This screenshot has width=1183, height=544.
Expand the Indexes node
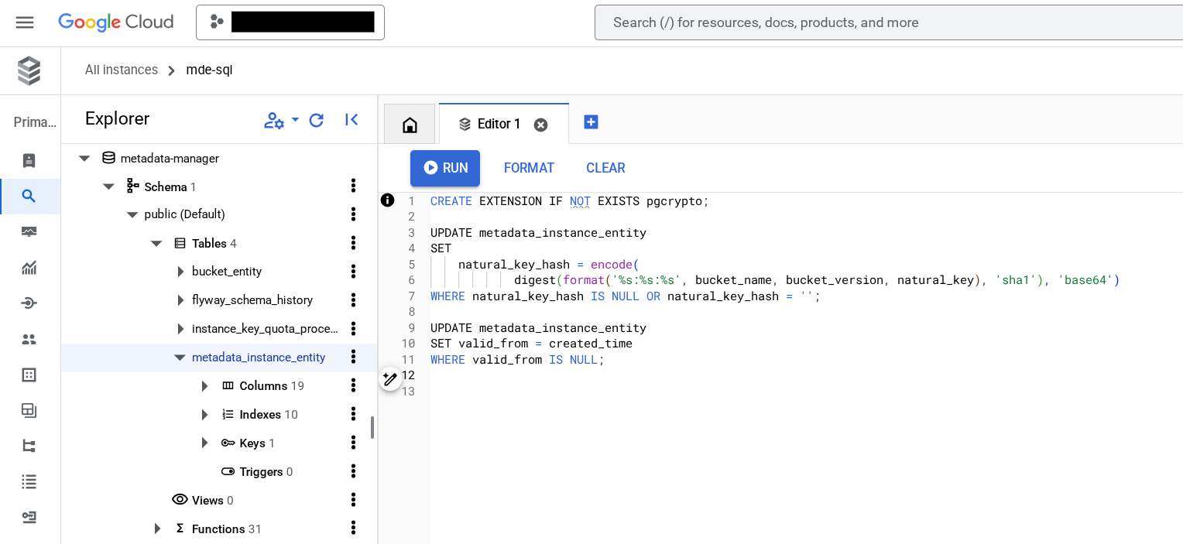coord(204,415)
